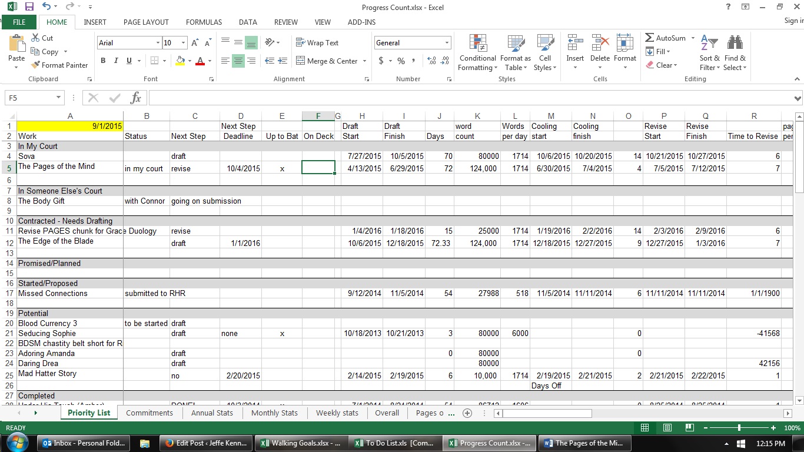
Task: Switch to the Monthly Stats sheet
Action: pyautogui.click(x=274, y=413)
